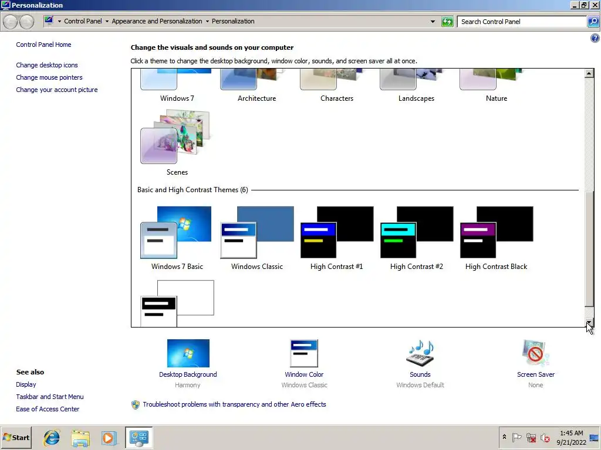The height and width of the screenshot is (450, 601).
Task: Click the Control Panel breadcrumb
Action: coord(83,21)
